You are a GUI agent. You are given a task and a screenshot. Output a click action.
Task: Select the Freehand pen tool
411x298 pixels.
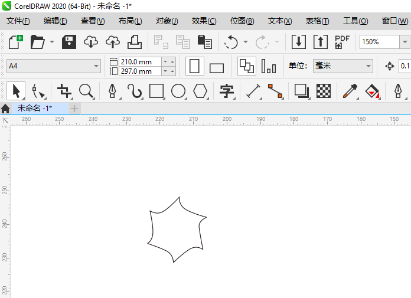pyautogui.click(x=113, y=91)
